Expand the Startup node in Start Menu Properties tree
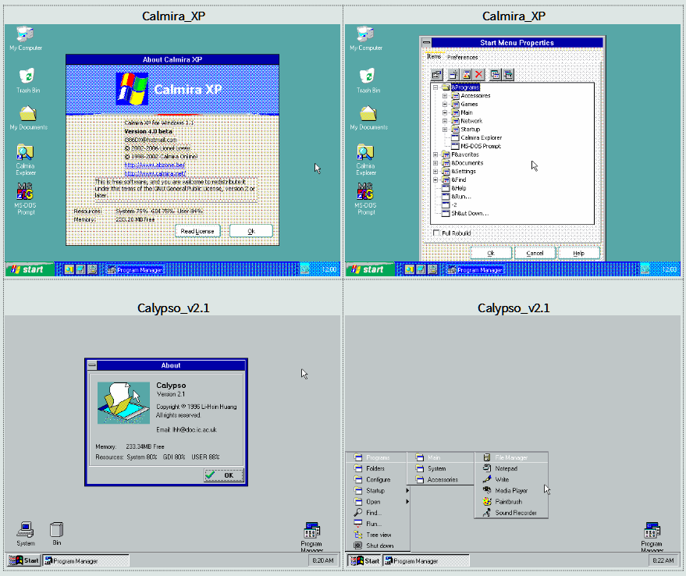Screen dimensions: 686x576 [445, 129]
